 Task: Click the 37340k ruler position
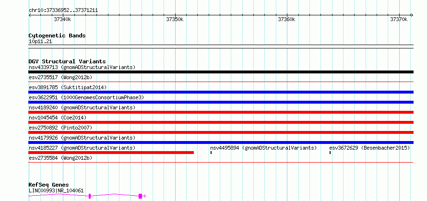coord(63,19)
